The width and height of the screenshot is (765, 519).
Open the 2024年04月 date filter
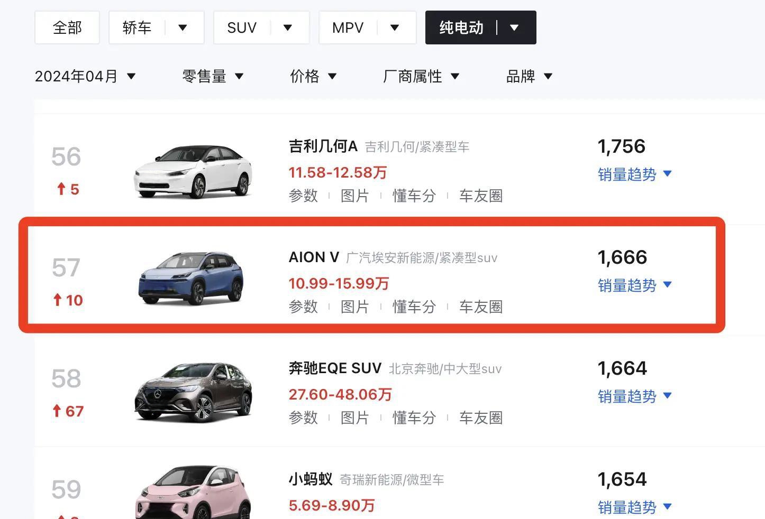(x=85, y=76)
